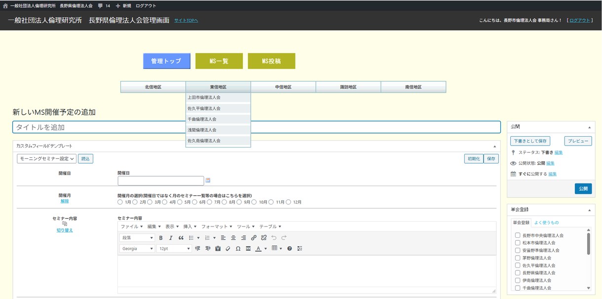Click ログアウト link in header

[579, 20]
